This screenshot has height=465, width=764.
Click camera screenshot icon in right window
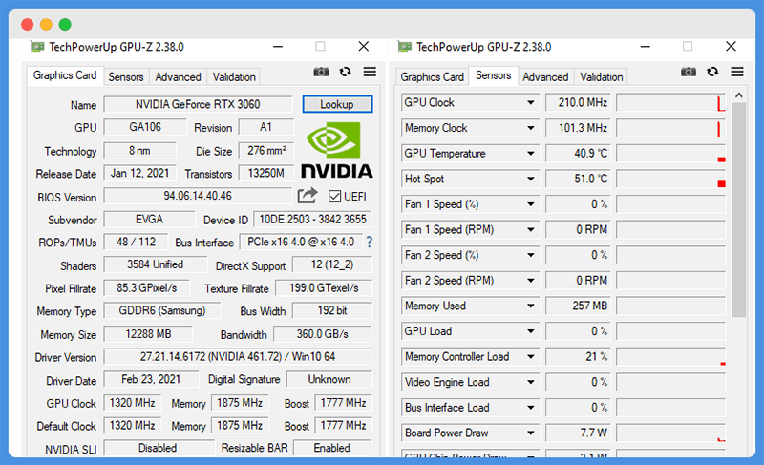click(688, 72)
